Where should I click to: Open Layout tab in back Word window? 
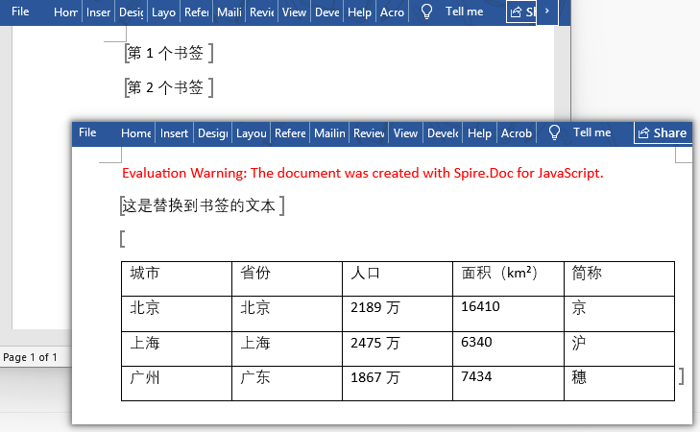(163, 12)
